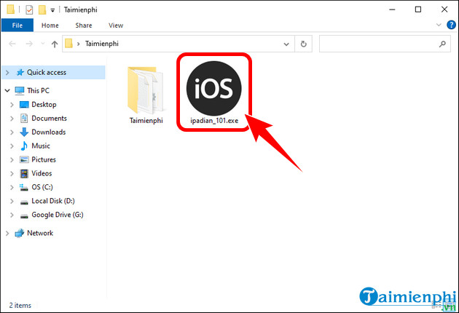Close the Taimienphi Explorer window
The height and width of the screenshot is (313, 459).
pos(444,9)
